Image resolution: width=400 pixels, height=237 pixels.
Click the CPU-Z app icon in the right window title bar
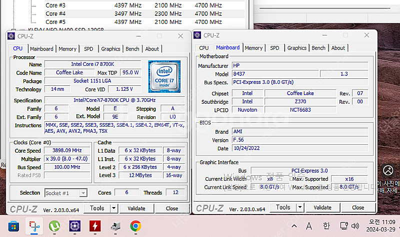197,35
